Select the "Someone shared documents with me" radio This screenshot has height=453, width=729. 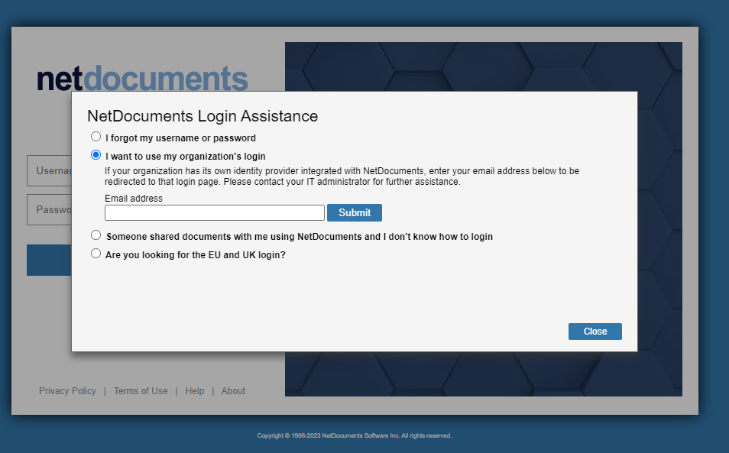[96, 235]
